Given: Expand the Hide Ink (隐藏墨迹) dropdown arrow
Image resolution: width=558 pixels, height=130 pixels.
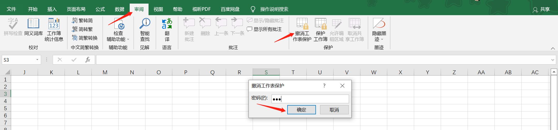Looking at the screenshot, I should (x=382, y=40).
